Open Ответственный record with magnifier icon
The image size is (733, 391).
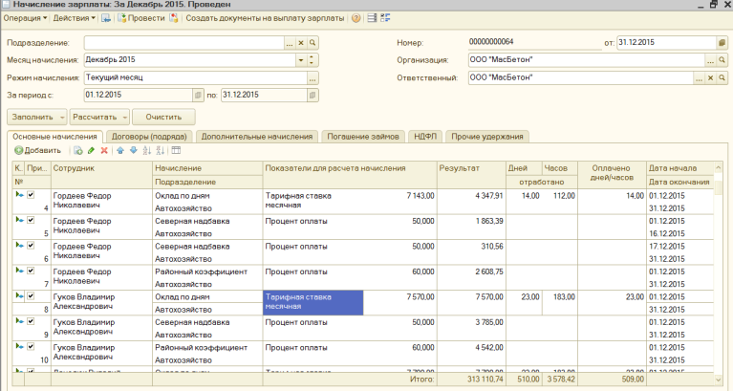(722, 78)
